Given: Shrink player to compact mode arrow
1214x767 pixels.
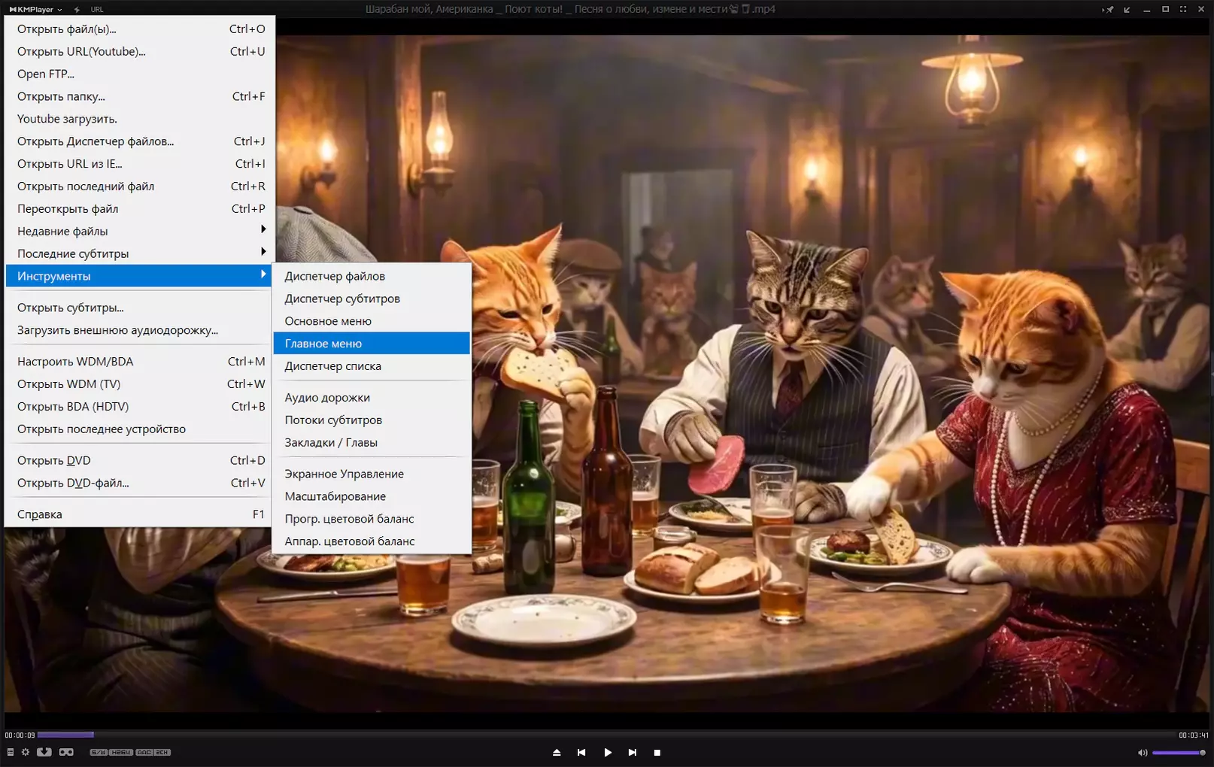Looking at the screenshot, I should pos(1127,9).
